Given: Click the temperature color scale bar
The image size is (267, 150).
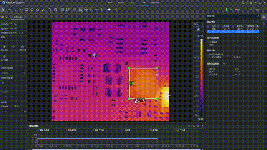Looking at the screenshot, I should (202, 77).
